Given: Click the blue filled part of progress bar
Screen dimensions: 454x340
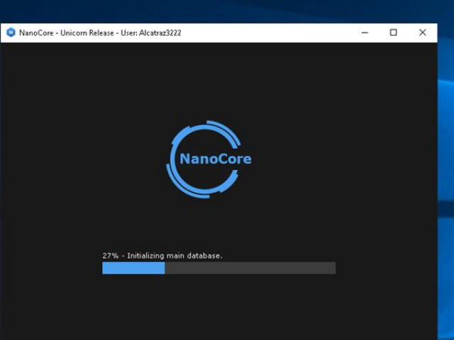Looking at the screenshot, I should click(x=133, y=268).
